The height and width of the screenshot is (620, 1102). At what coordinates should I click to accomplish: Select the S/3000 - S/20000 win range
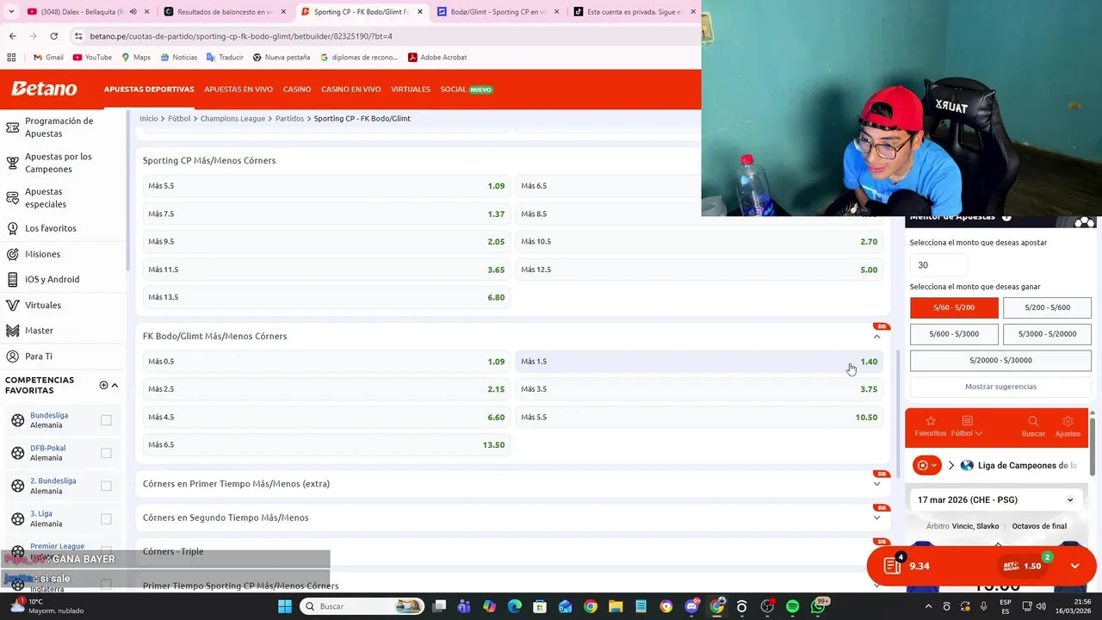click(x=1047, y=333)
